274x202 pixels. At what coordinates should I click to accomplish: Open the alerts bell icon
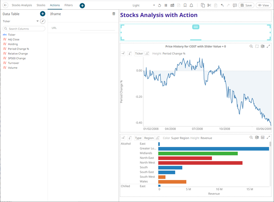click(x=191, y=5)
